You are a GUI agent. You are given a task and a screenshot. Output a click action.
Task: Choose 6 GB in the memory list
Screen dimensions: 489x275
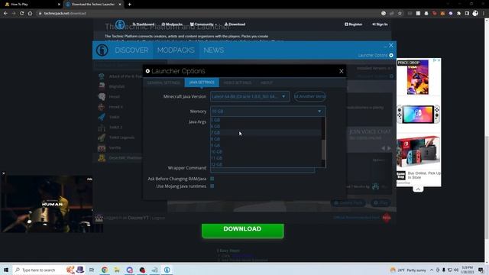click(266, 126)
